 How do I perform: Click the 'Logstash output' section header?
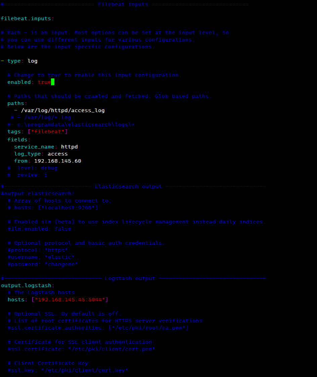tap(134, 278)
